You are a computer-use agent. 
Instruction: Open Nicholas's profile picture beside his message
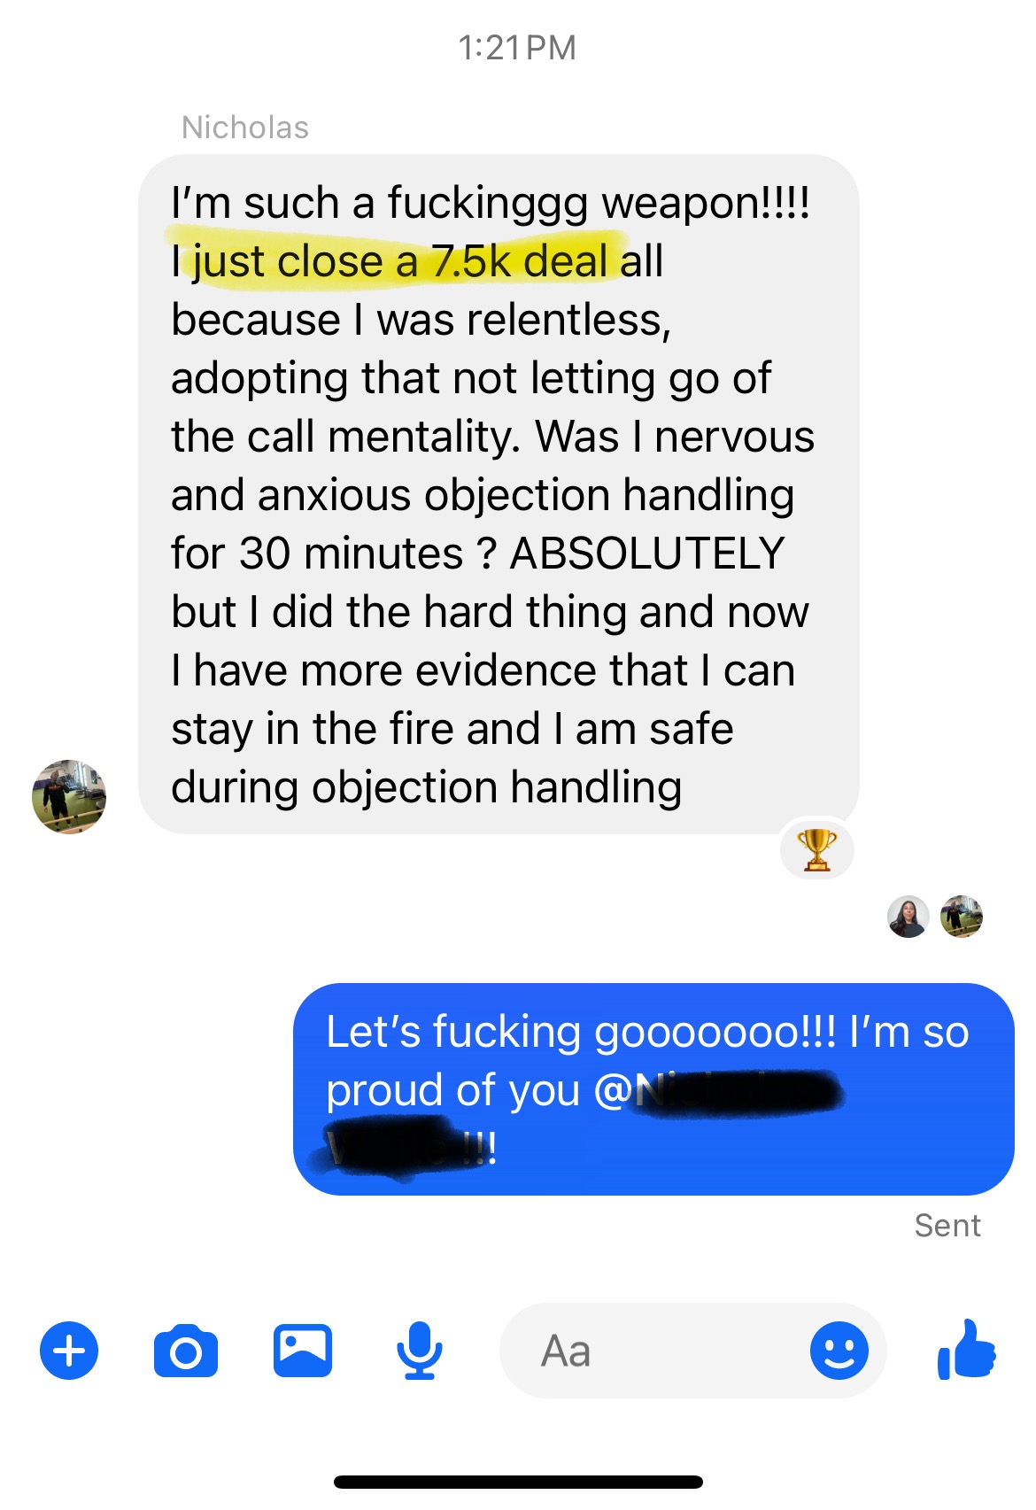point(69,796)
